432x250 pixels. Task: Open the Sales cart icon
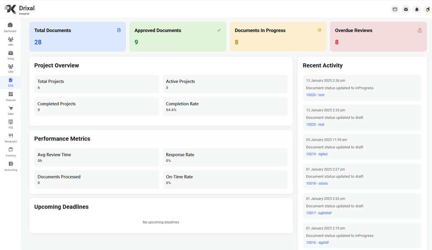tap(10, 108)
